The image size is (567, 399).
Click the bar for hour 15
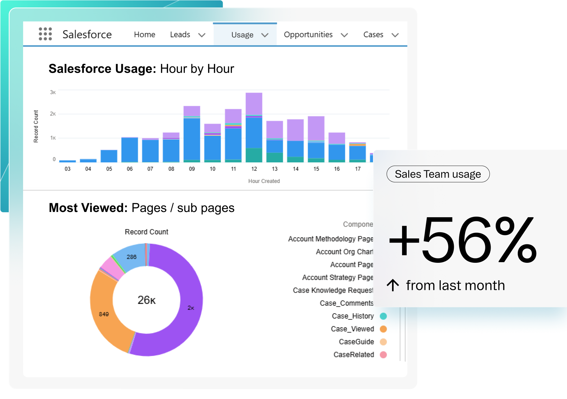[316, 139]
